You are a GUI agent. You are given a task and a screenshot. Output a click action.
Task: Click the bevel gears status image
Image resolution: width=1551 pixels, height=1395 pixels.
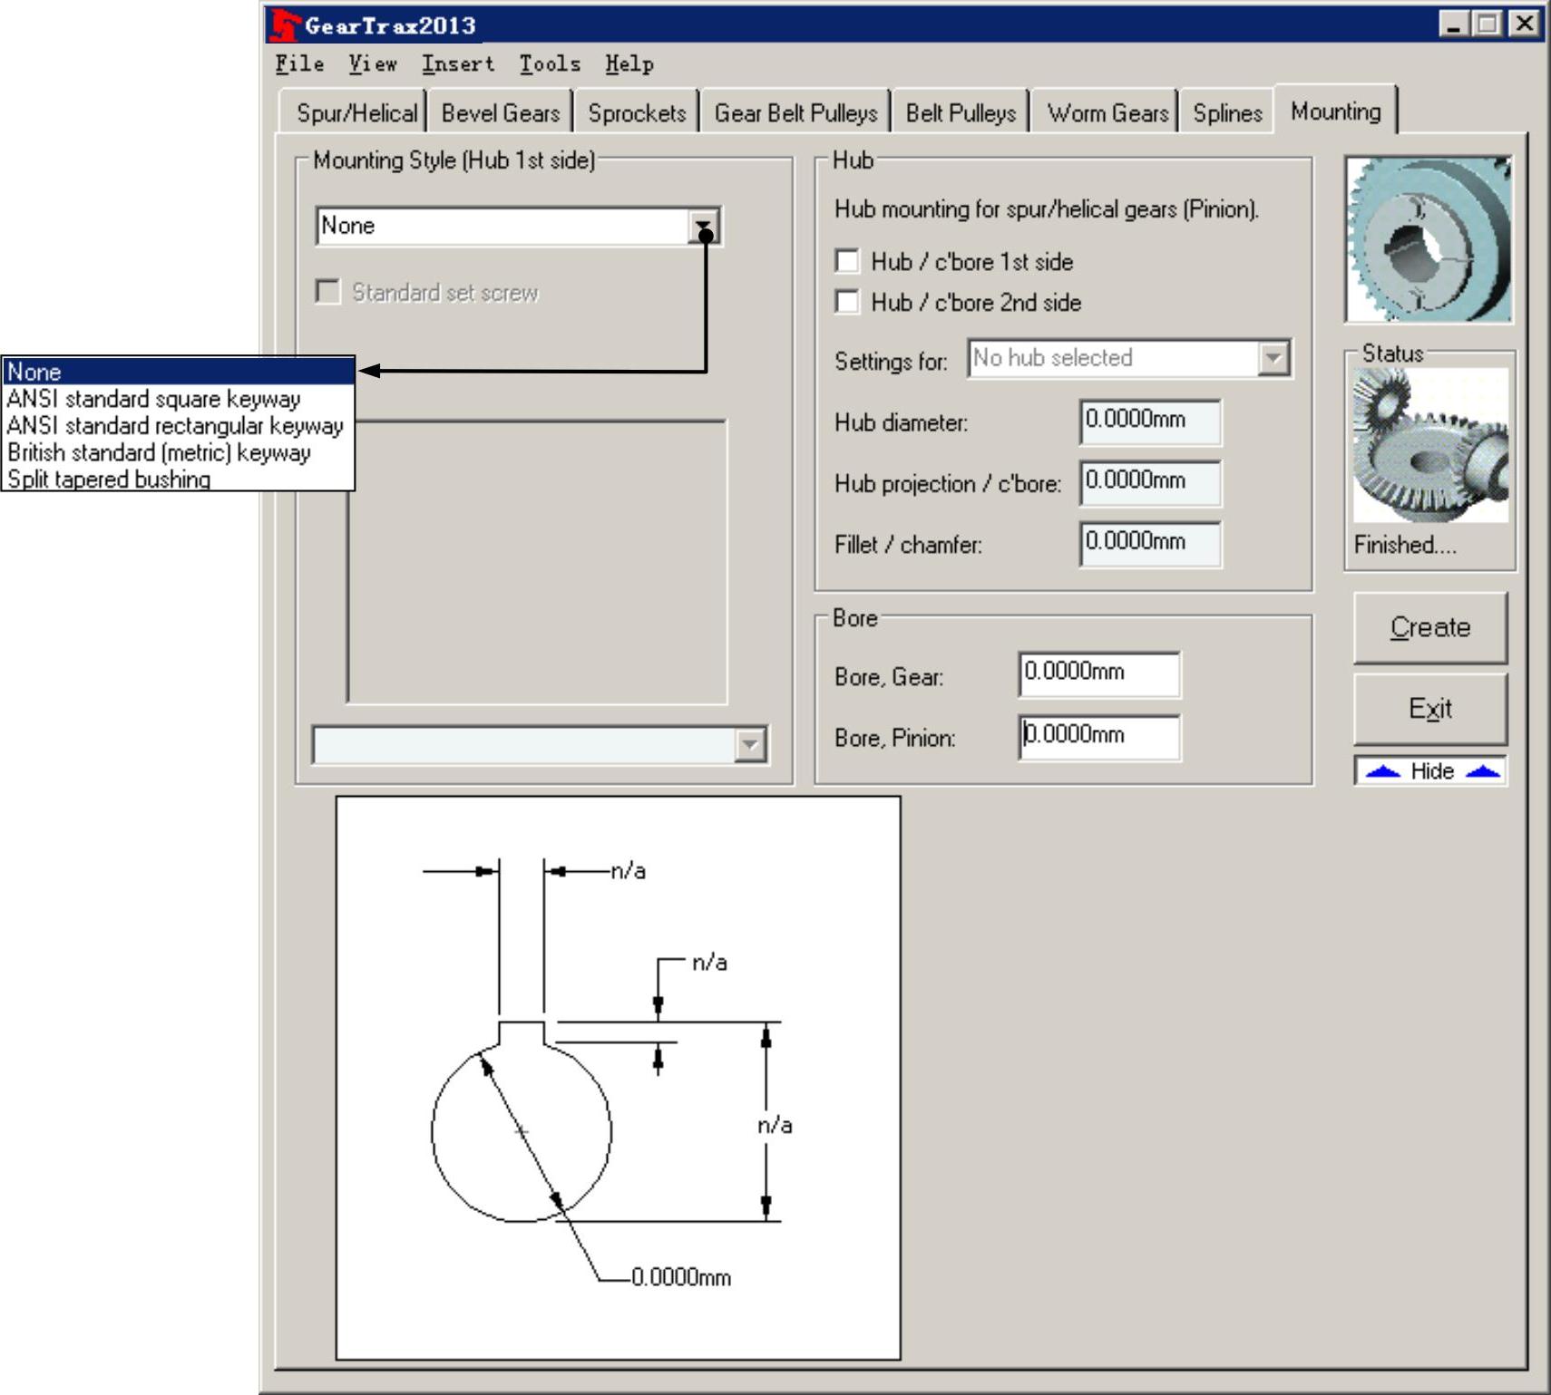pyautogui.click(x=1429, y=446)
